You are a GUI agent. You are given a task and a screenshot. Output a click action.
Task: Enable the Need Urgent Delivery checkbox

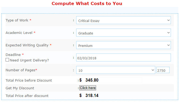tap(7, 60)
